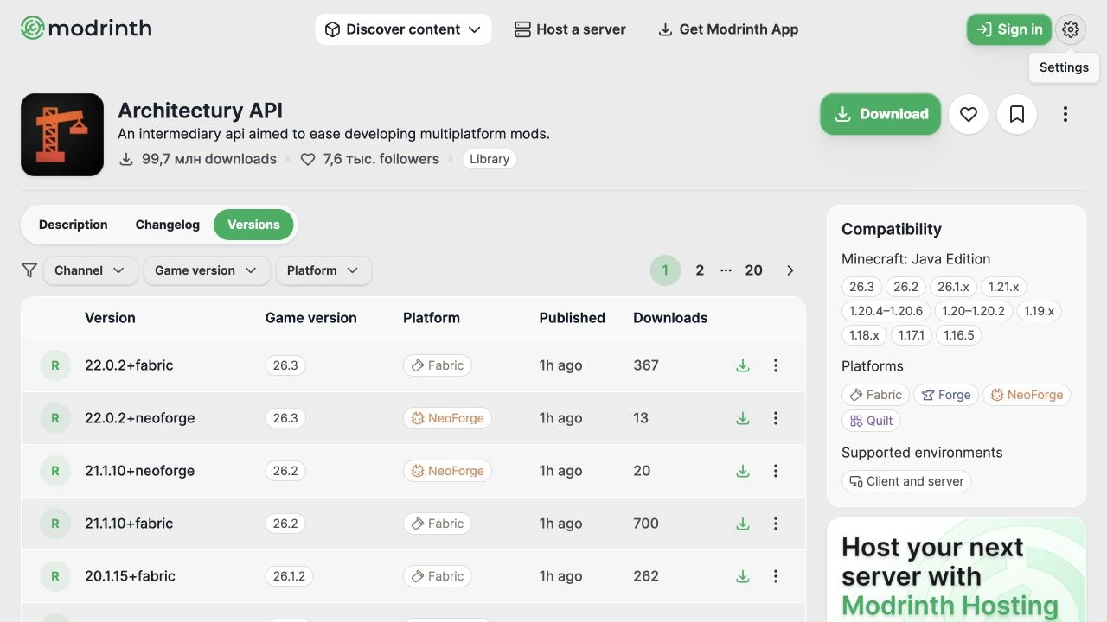Open the Channel filter dropdown
This screenshot has width=1107, height=622.
[x=90, y=270]
